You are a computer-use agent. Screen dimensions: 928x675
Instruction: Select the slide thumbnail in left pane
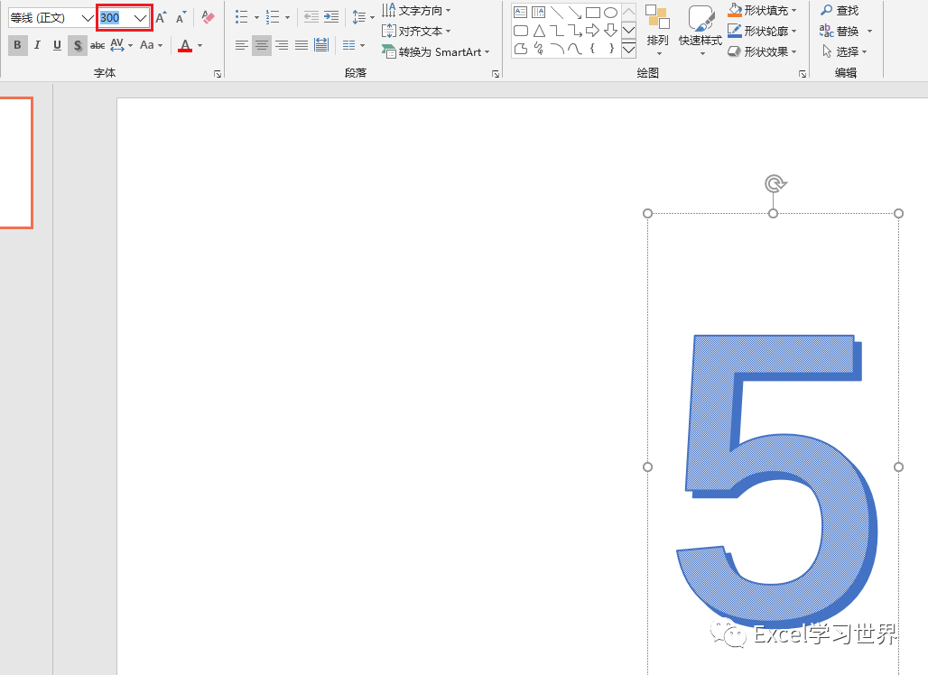(16, 162)
